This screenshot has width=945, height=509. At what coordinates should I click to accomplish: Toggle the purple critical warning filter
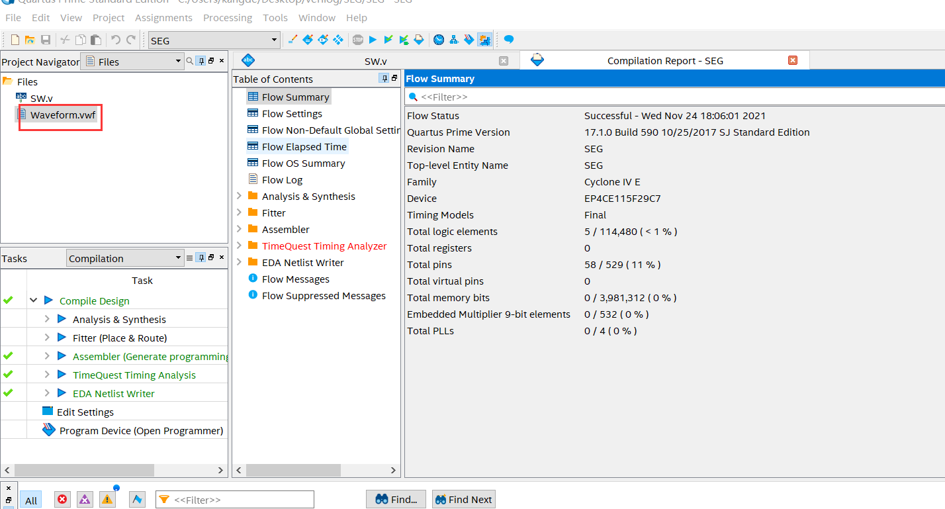(85, 499)
